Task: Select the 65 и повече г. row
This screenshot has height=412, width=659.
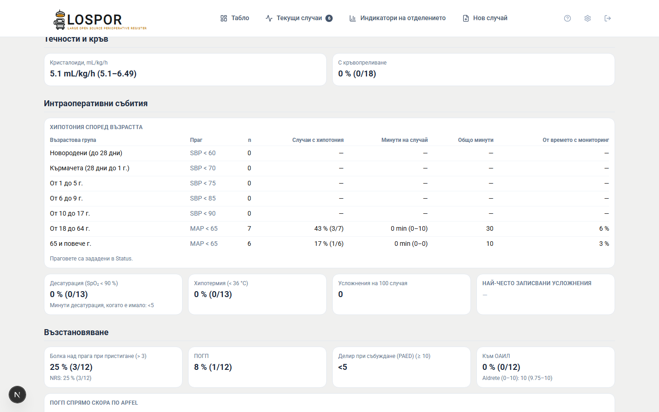Action: [x=329, y=244]
